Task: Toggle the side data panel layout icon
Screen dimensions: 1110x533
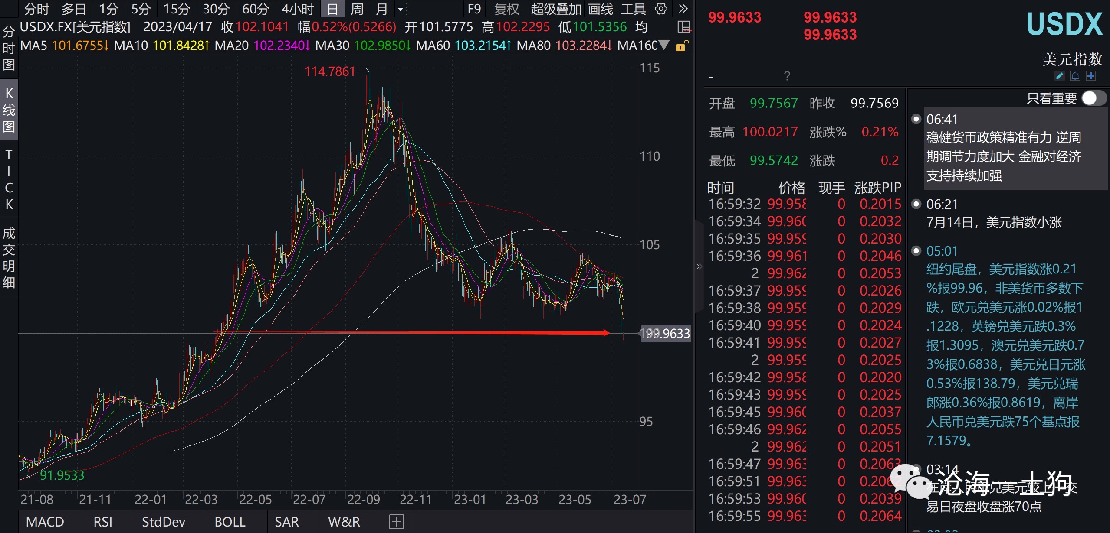Action: tap(684, 27)
